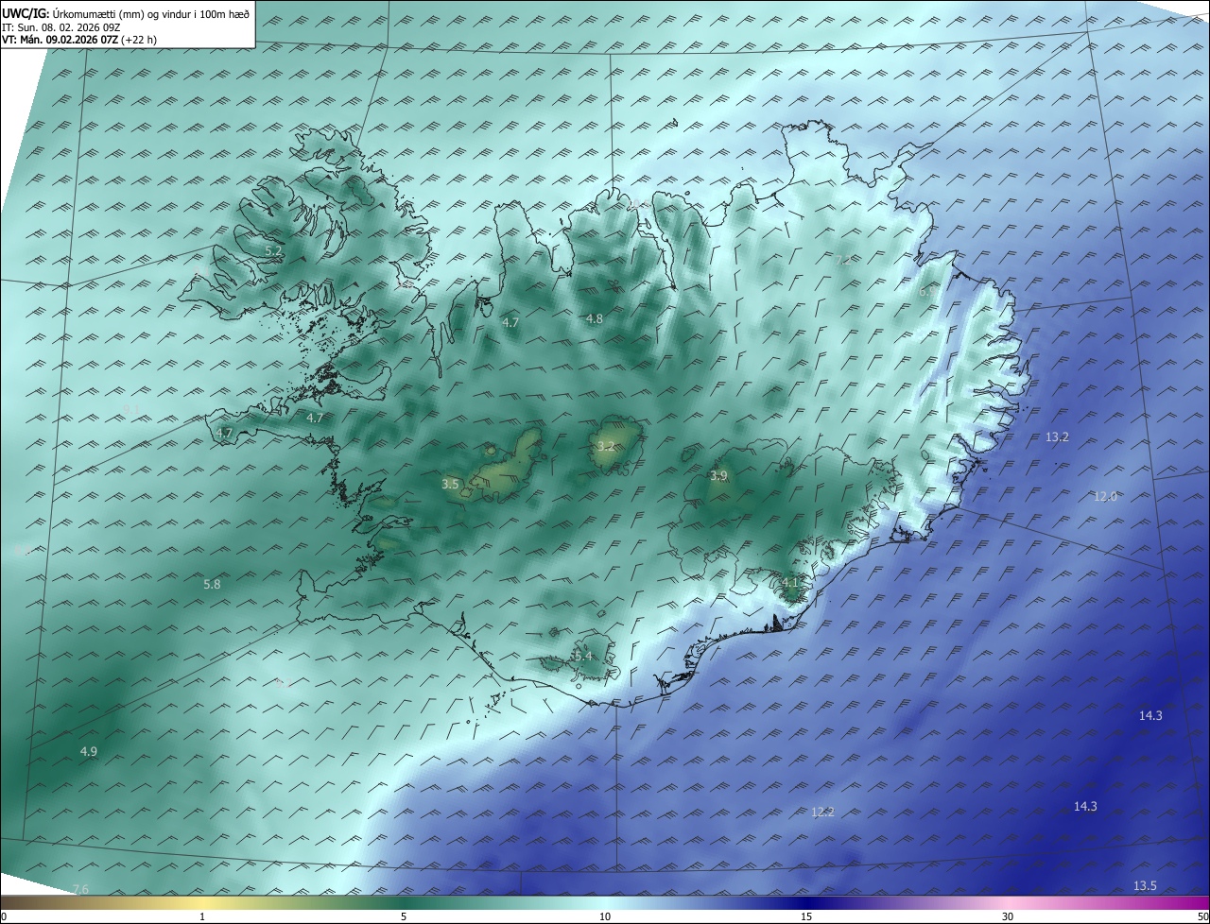This screenshot has width=1210, height=924.
Task: Click the colorbar tick labeled 10
Action: 605,916
